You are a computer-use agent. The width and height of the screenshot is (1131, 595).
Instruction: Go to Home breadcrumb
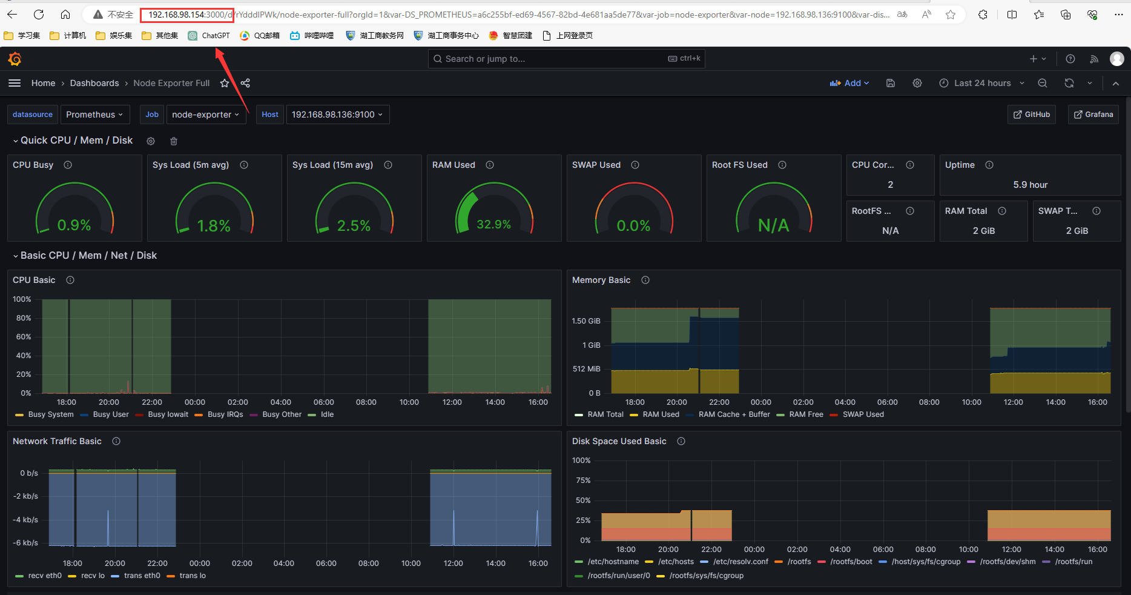click(43, 83)
